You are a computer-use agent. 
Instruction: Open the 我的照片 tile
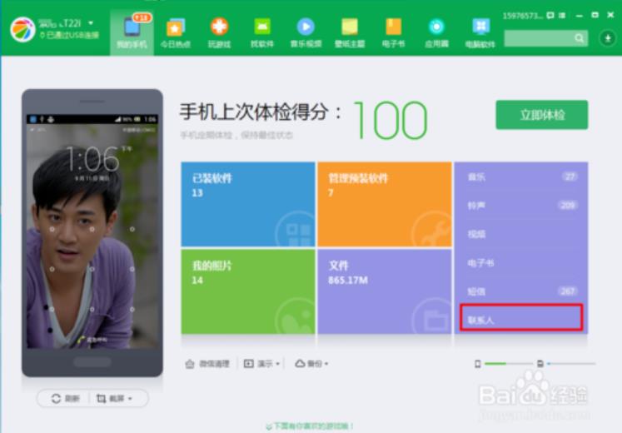[x=248, y=291]
